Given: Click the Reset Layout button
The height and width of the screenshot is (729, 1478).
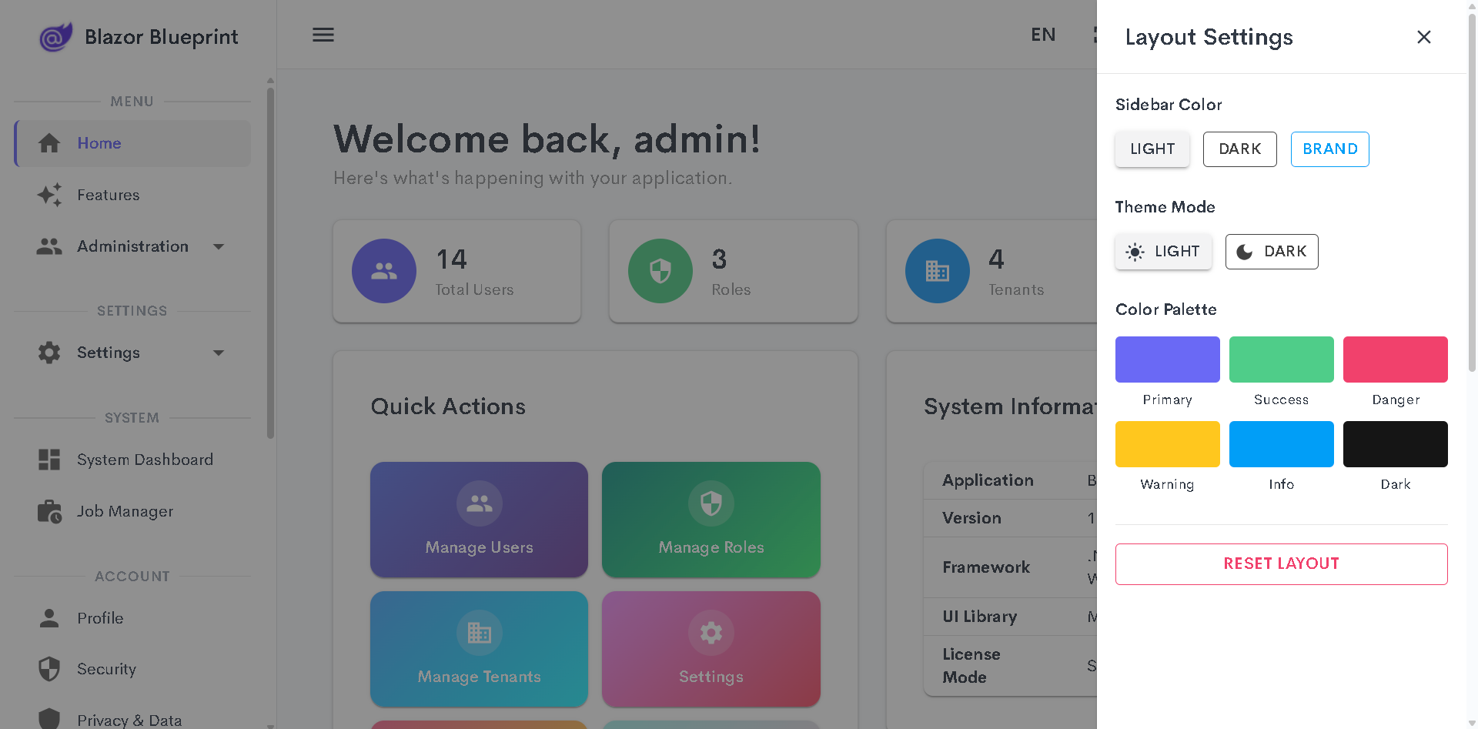Looking at the screenshot, I should 1281,563.
